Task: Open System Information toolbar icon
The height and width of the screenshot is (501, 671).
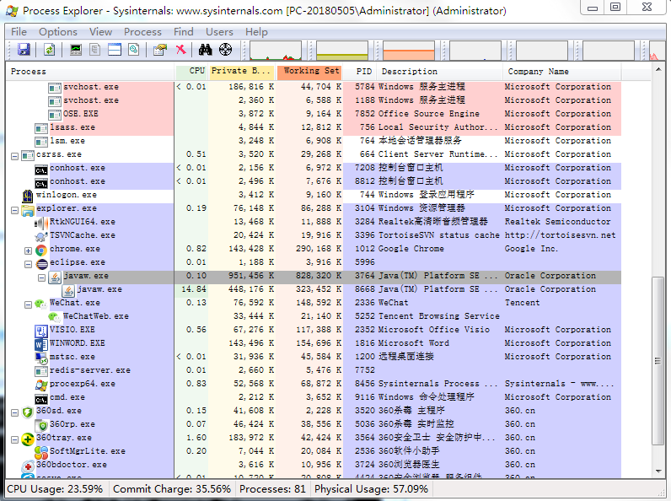Action: pos(76,50)
